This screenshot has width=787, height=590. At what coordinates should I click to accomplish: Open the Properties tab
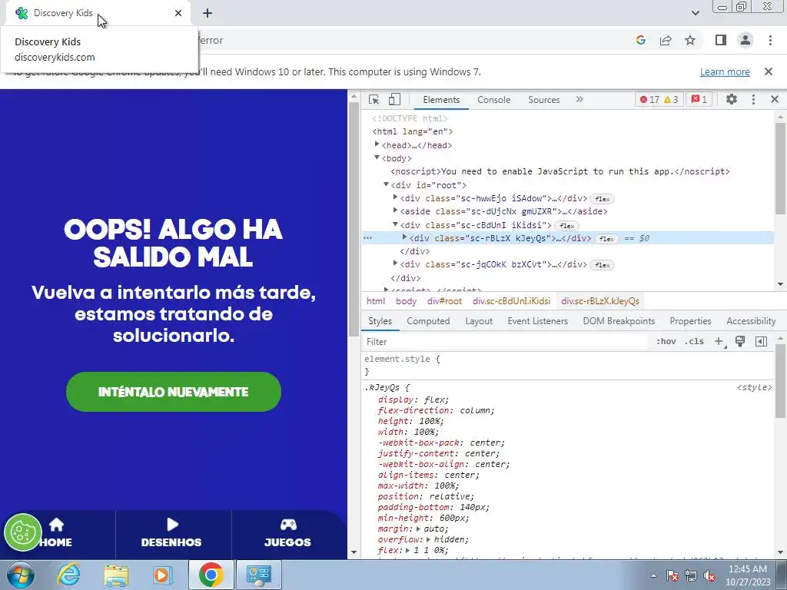690,321
